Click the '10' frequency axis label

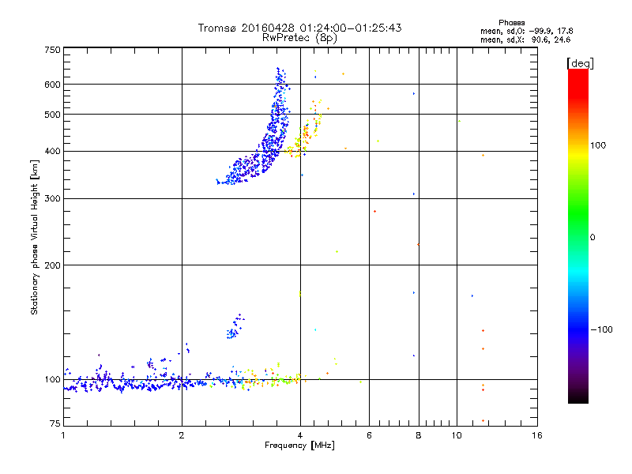[x=457, y=435]
